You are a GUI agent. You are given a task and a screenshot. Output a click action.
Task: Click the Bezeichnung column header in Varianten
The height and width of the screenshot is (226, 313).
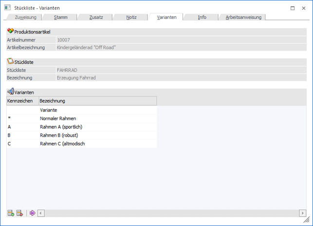(x=97, y=101)
